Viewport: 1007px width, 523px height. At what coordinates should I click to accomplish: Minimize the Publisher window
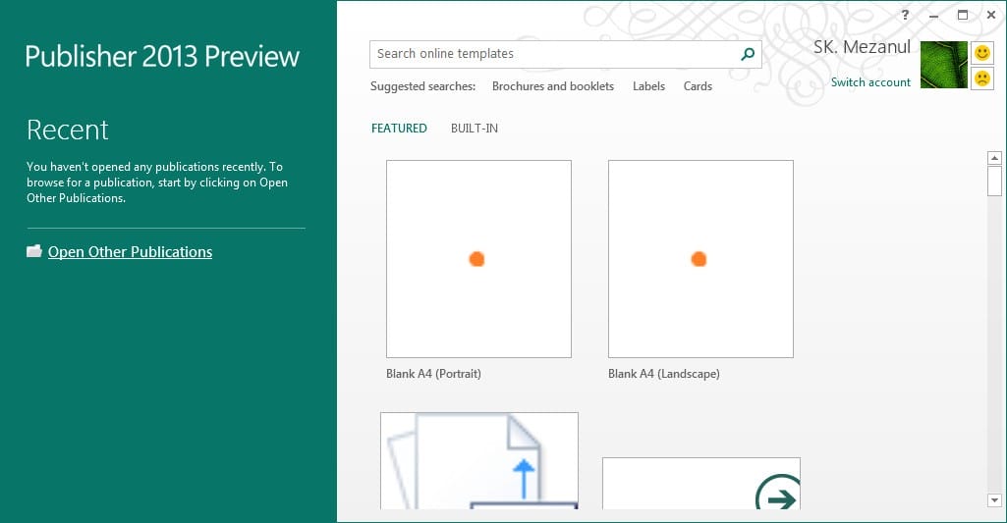pos(933,16)
